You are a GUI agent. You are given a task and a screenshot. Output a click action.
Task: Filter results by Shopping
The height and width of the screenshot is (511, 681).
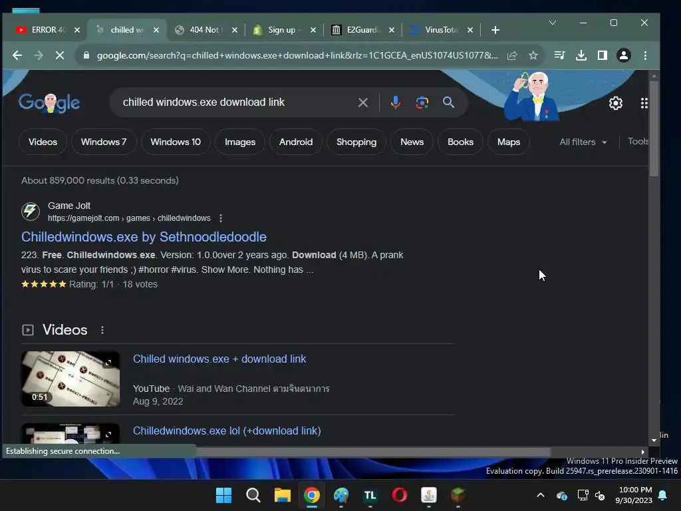(356, 142)
